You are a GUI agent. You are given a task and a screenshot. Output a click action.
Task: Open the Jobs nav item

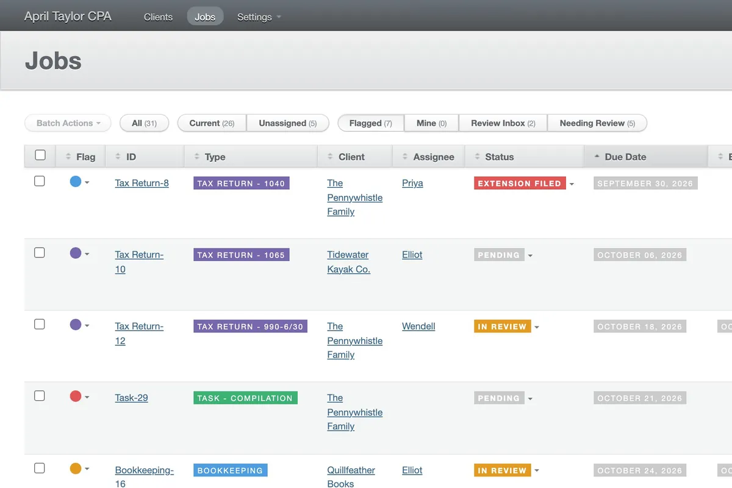pos(205,17)
